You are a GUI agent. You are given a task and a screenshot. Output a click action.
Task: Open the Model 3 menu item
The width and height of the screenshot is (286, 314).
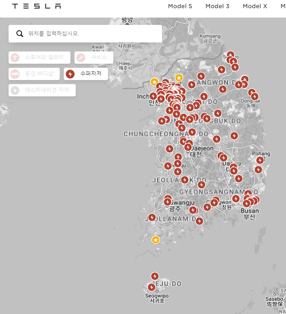[217, 6]
